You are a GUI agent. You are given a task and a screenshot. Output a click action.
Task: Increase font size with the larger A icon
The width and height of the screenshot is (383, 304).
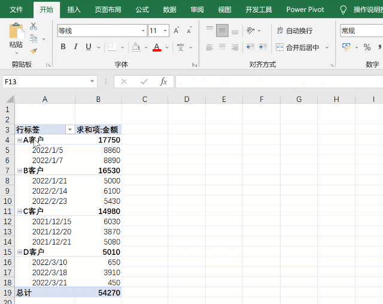coord(176,31)
